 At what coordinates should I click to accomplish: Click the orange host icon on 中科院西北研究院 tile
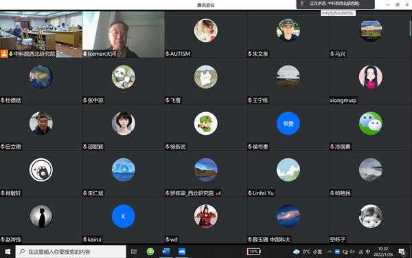point(4,54)
